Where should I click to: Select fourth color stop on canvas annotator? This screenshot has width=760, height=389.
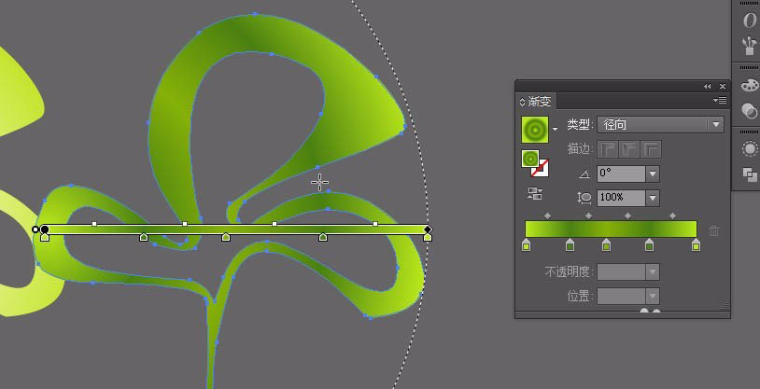coord(323,237)
